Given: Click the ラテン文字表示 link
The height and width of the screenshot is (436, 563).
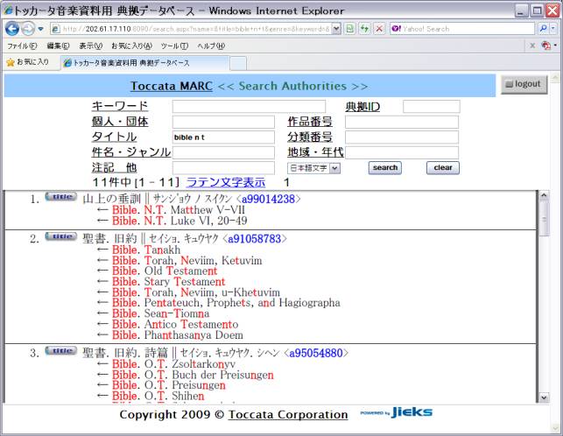Looking at the screenshot, I should pos(226,182).
